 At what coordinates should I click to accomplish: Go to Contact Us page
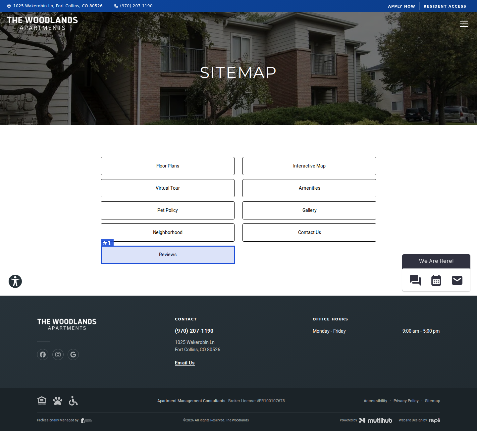[309, 232]
